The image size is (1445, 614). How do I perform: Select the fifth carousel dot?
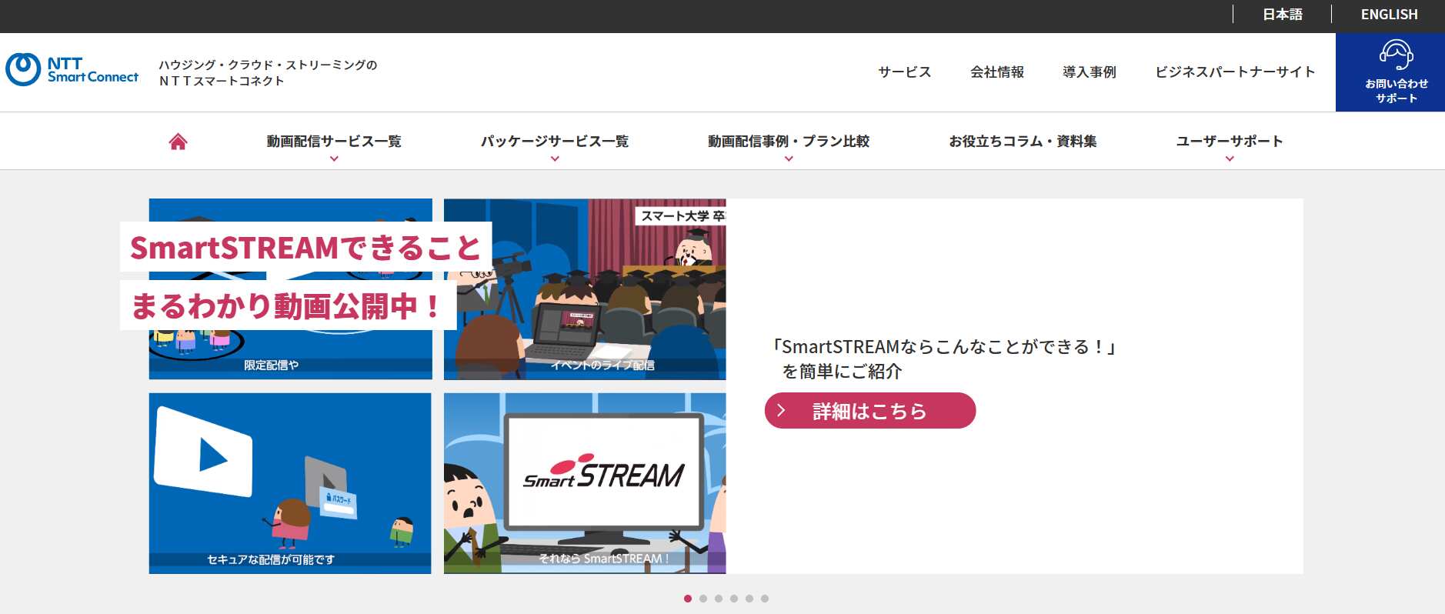(x=749, y=599)
